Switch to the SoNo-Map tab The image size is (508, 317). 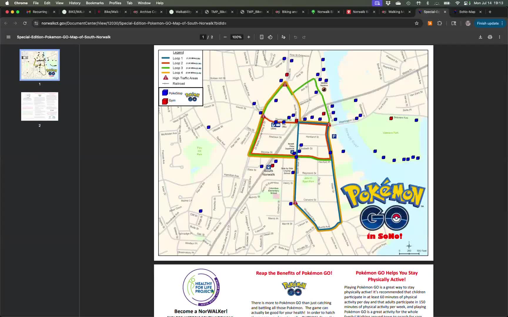point(467,12)
